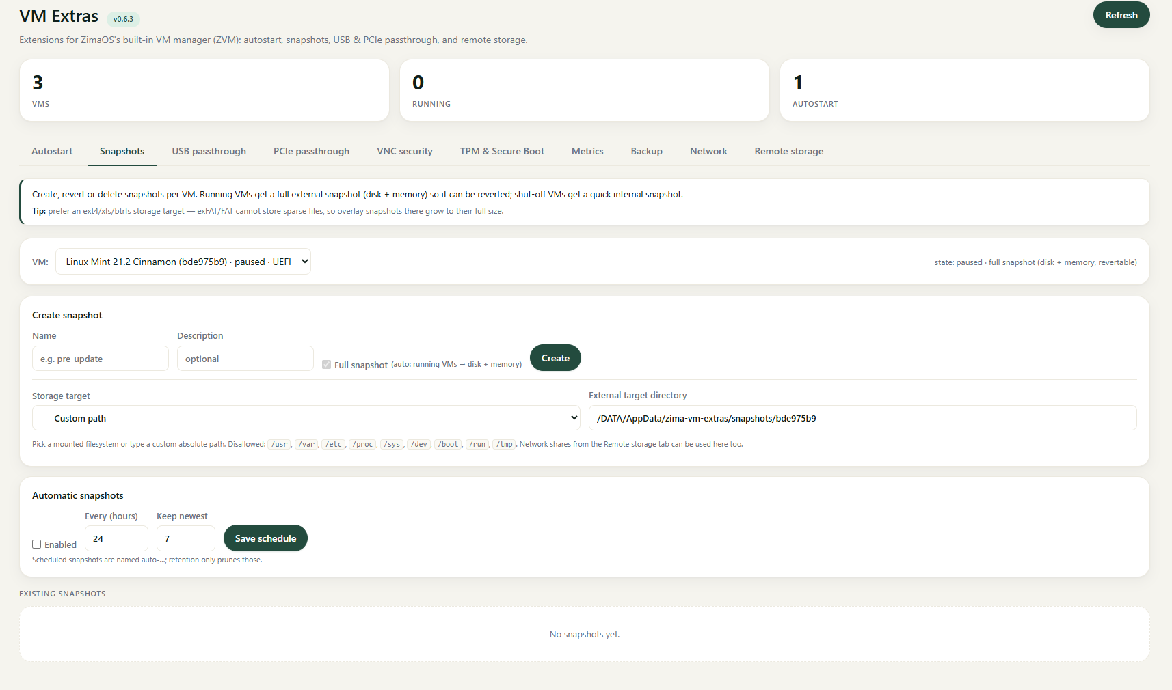Click the VMs count card
The image size is (1172, 690).
point(204,90)
